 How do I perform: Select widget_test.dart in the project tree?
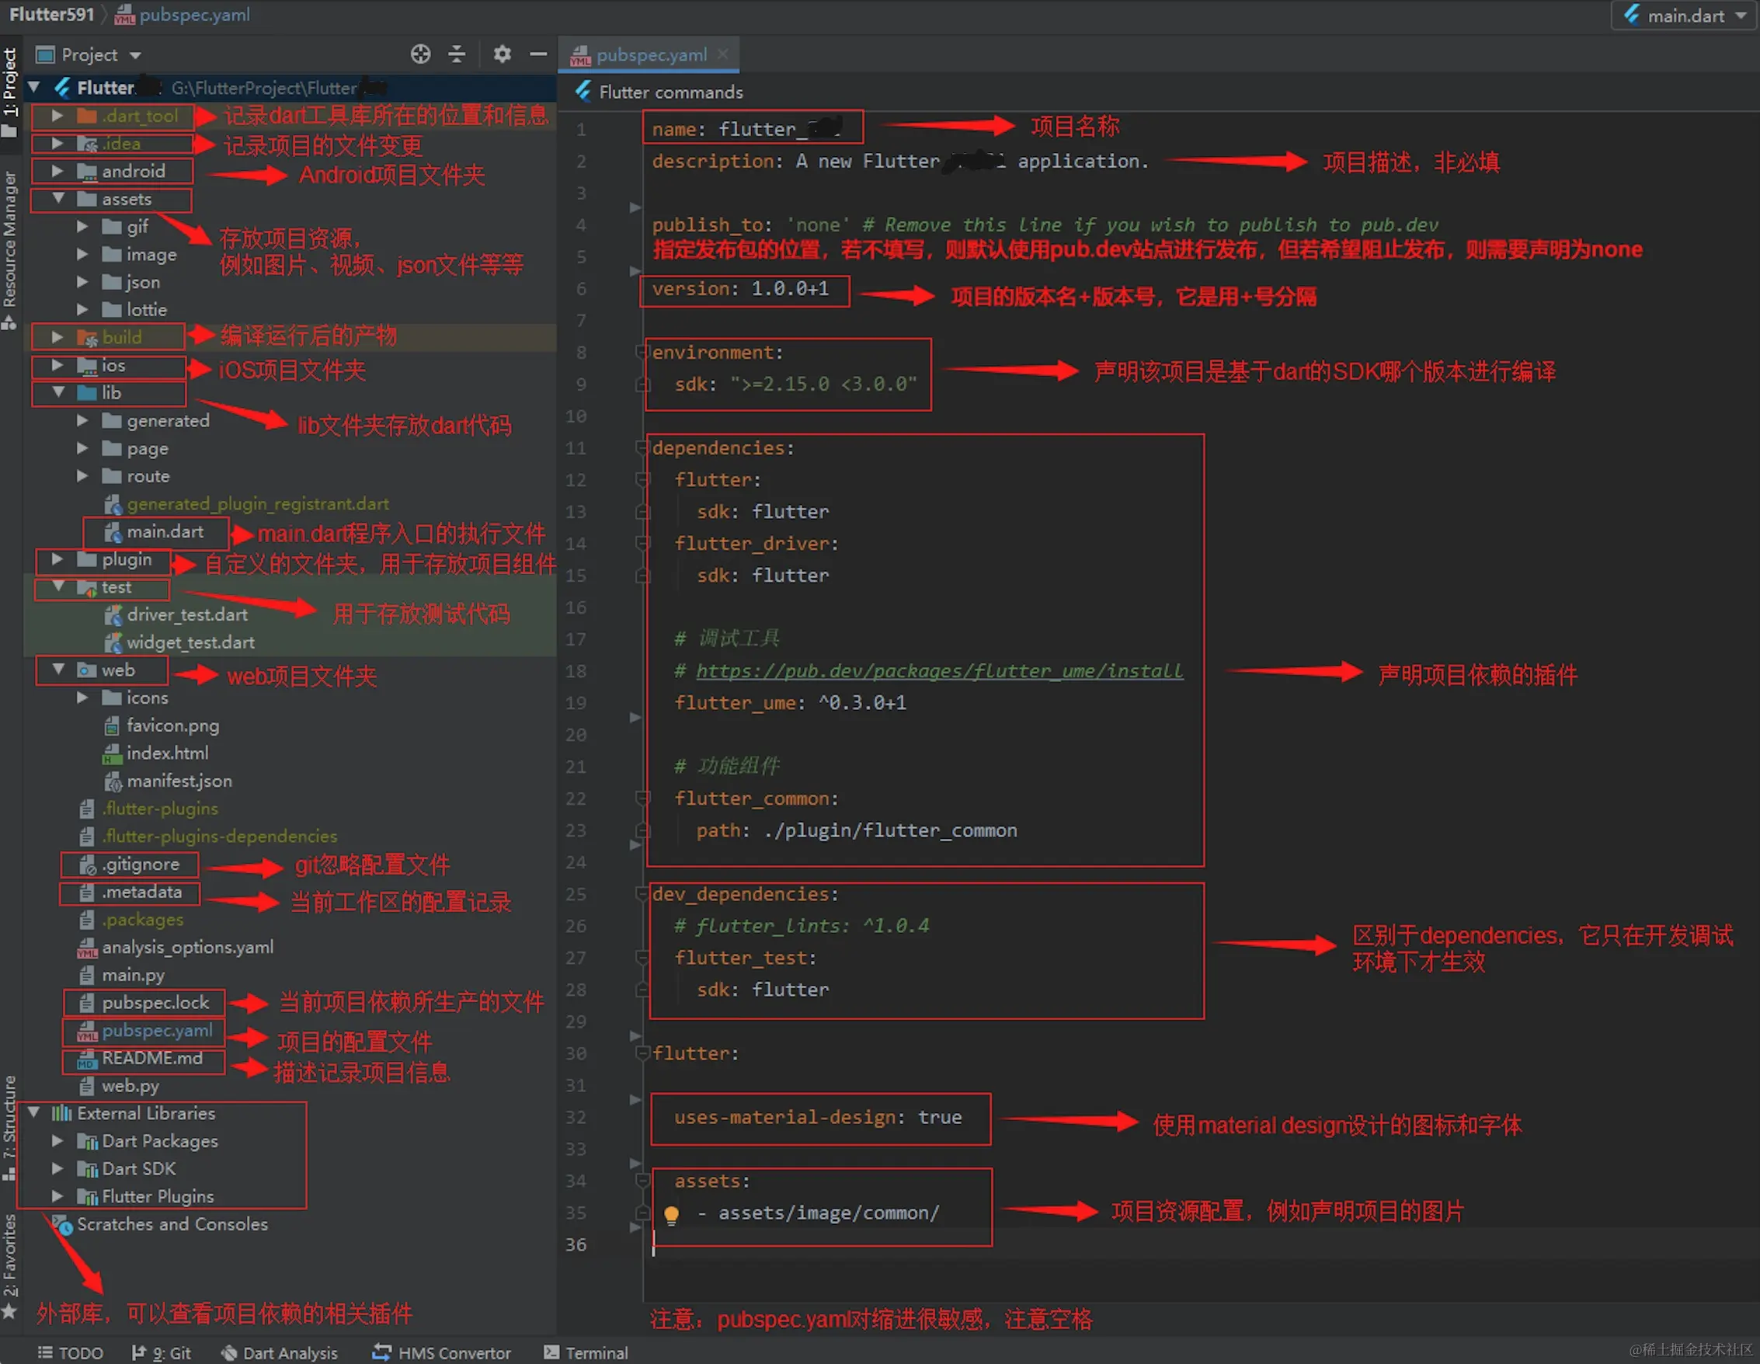pyautogui.click(x=190, y=642)
